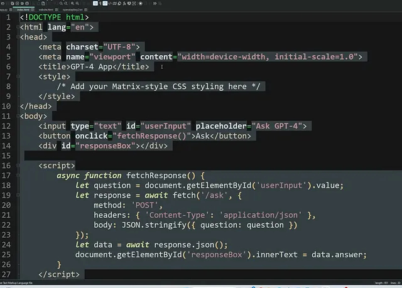Open Folder as Workspace icon
Screen dimensions: 402x288
pyautogui.click(x=129, y=3)
